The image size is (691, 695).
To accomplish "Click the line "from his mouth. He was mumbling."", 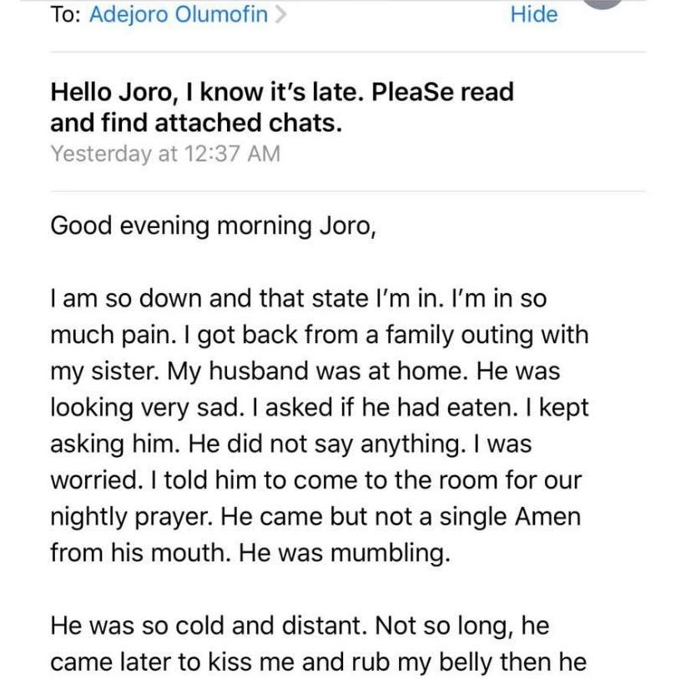I will point(250,553).
